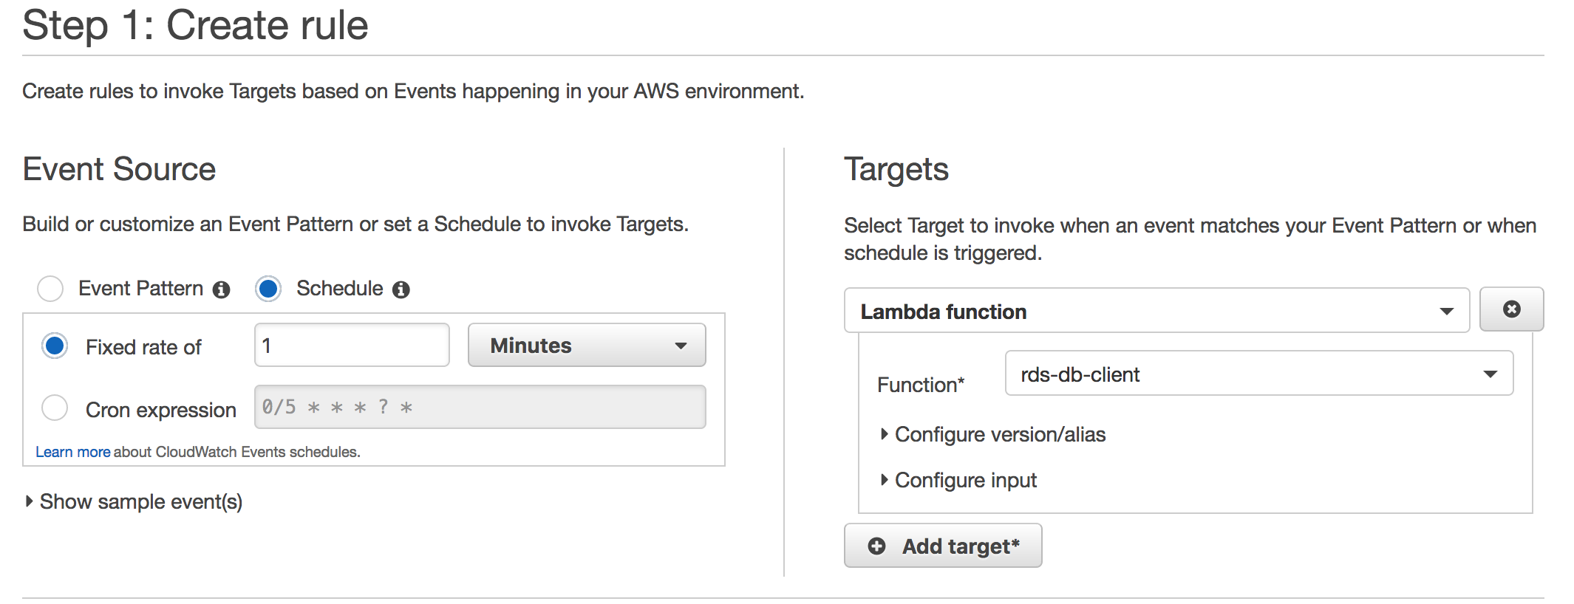Open the Learn more link

72,452
